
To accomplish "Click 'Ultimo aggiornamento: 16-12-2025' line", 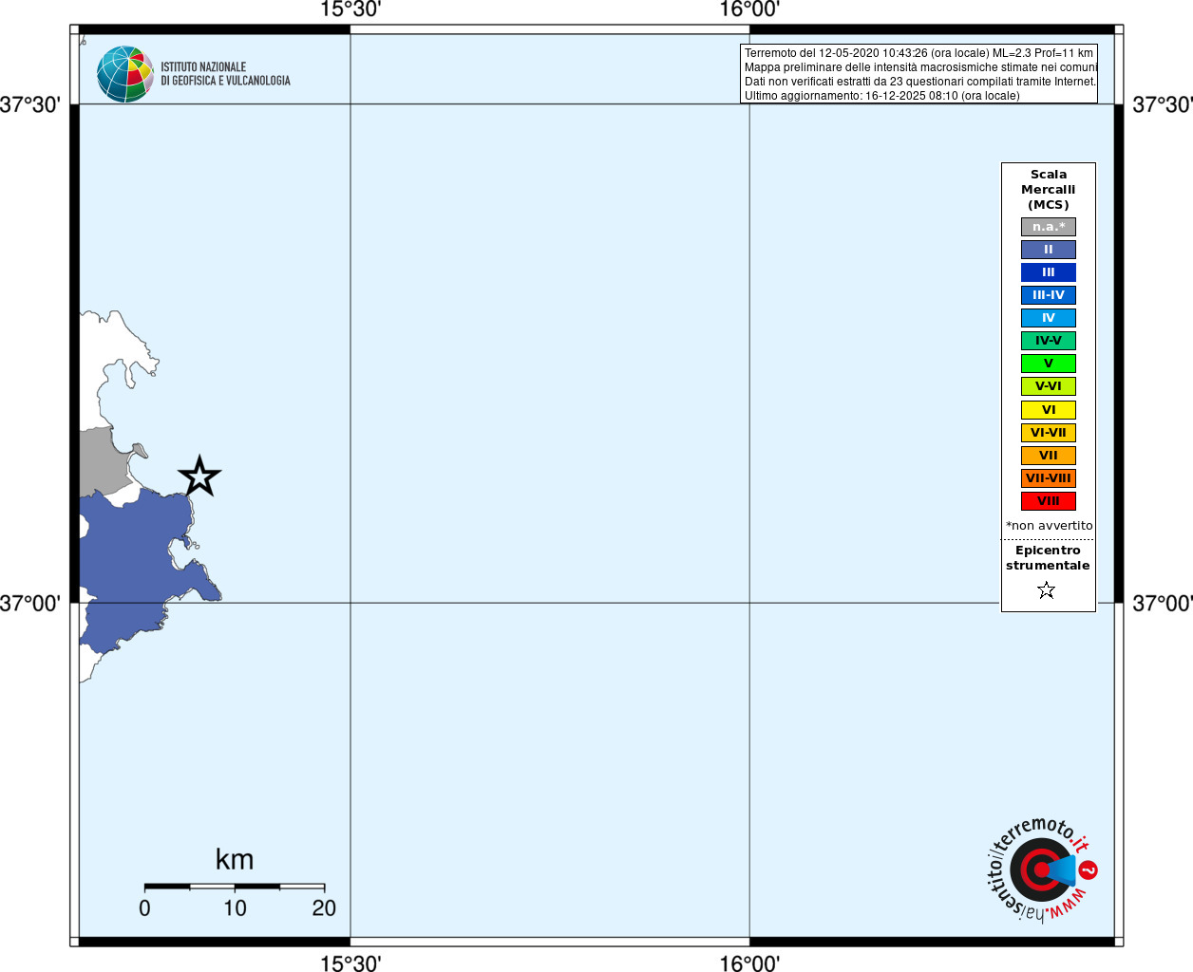I will (882, 96).
